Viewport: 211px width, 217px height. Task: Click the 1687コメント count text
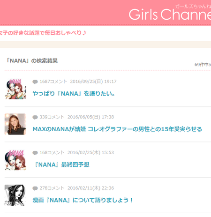point(53,82)
